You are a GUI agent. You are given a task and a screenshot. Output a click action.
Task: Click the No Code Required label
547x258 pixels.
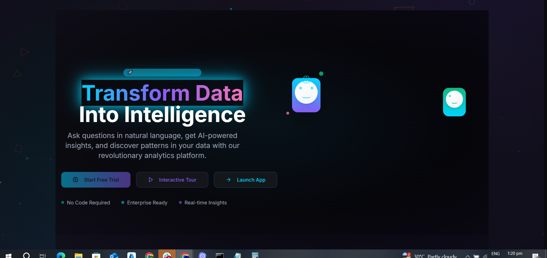[88, 203]
